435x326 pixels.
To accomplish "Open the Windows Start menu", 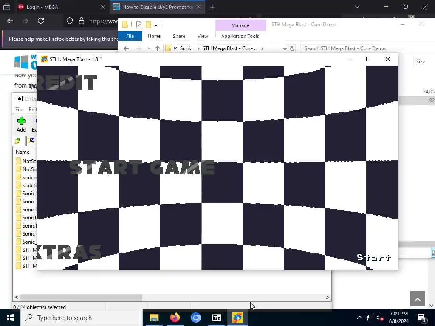I will point(10,318).
